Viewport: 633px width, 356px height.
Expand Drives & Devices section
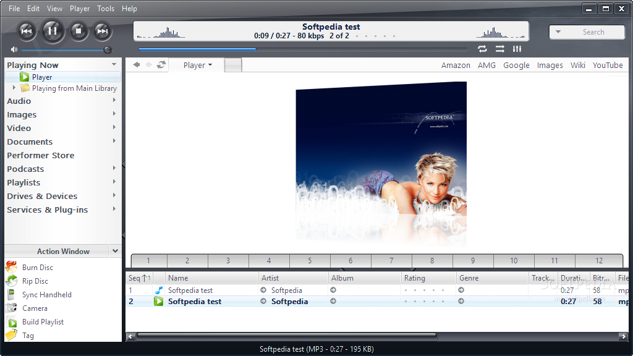(114, 195)
